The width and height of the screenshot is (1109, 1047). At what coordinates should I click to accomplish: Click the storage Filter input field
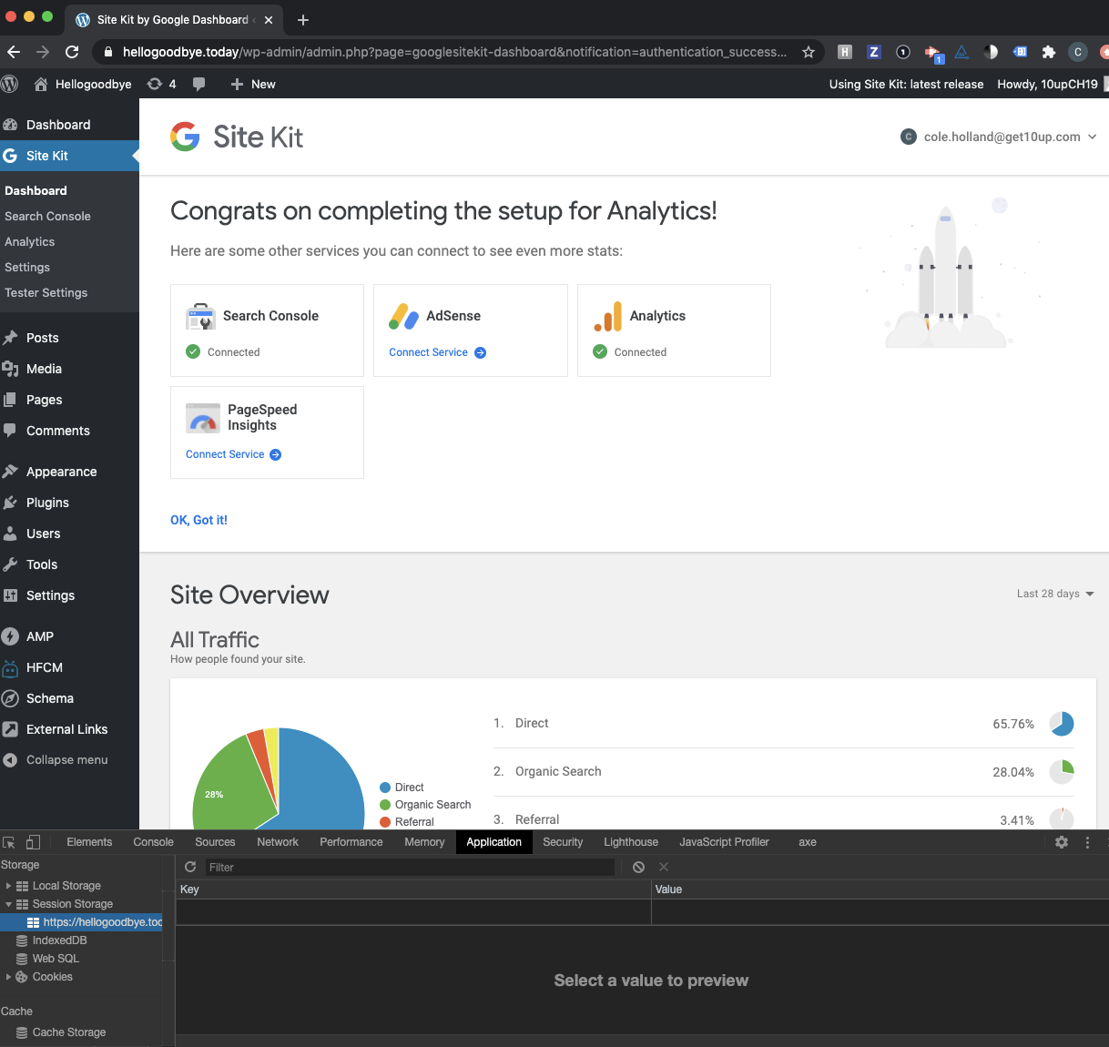click(410, 867)
